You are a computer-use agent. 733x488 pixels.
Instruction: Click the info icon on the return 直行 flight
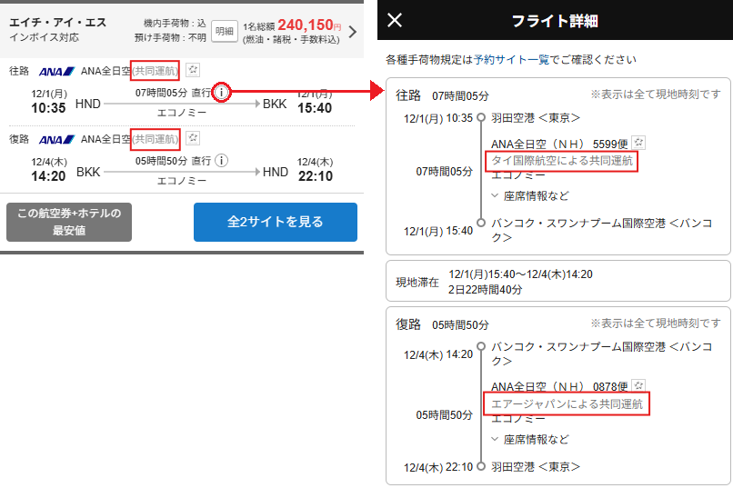(x=223, y=161)
